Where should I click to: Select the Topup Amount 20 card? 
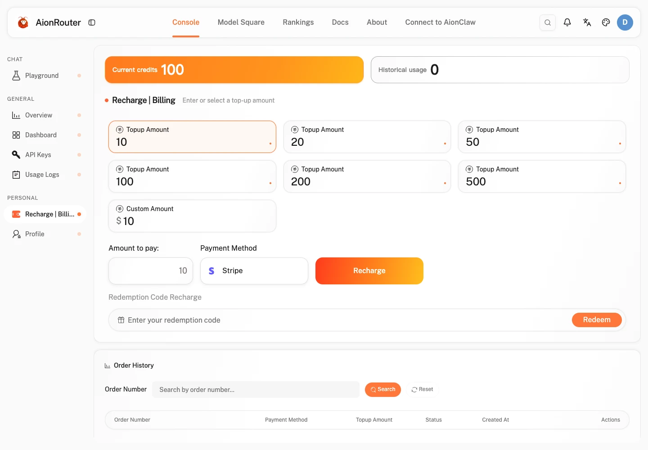(x=367, y=137)
